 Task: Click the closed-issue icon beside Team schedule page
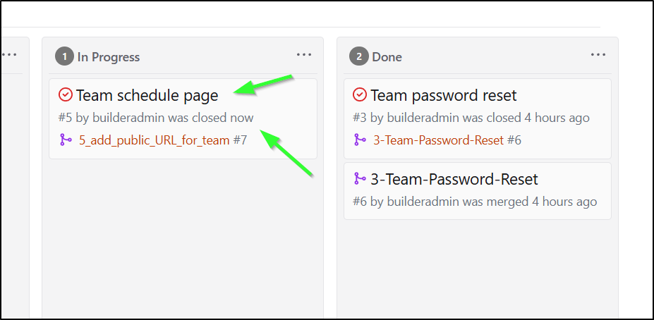point(66,95)
